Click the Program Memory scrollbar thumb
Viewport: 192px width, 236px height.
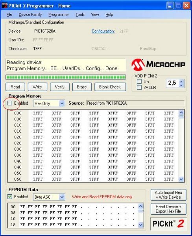point(181,117)
